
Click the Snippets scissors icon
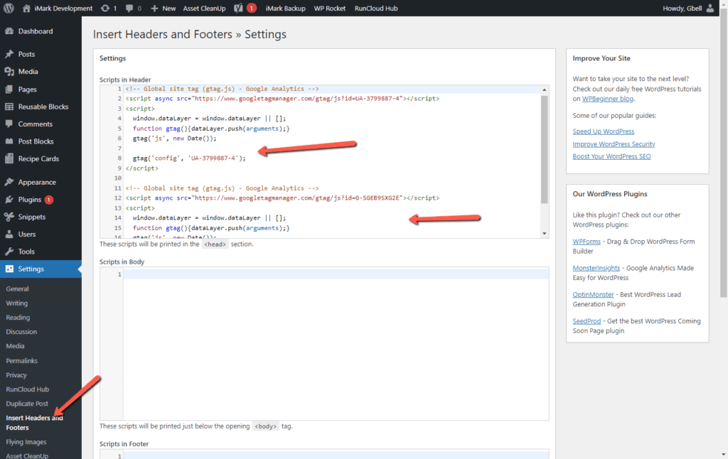[9, 217]
